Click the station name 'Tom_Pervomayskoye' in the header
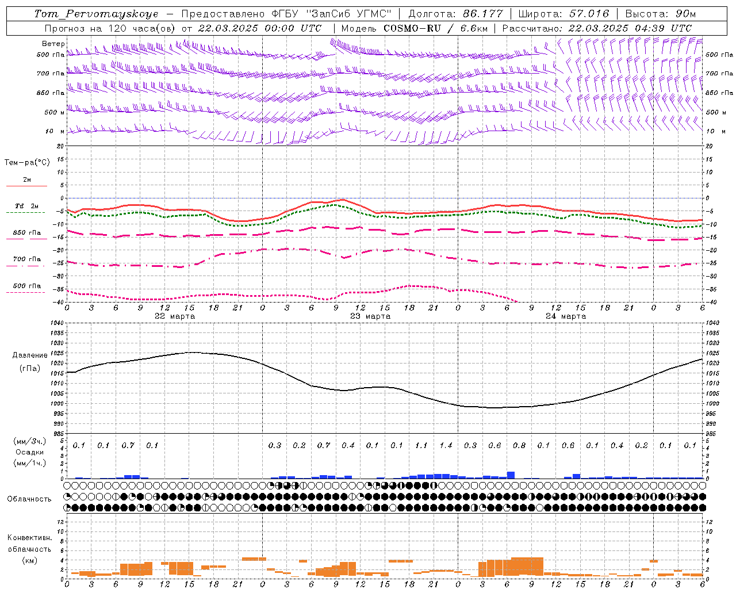This screenshot has height=589, width=736. tap(96, 14)
